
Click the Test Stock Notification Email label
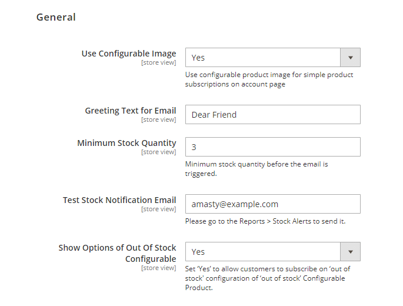coord(119,200)
